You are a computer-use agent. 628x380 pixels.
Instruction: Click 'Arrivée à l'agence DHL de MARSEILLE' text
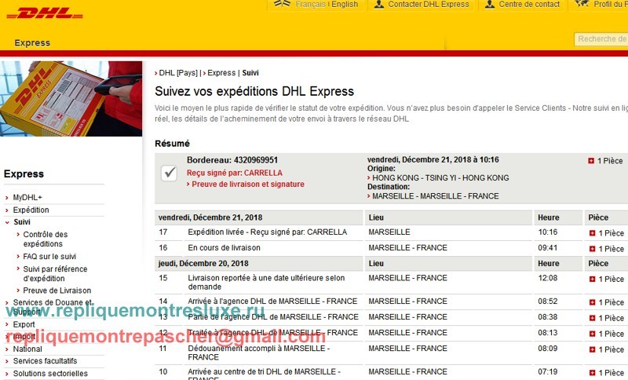point(272,301)
